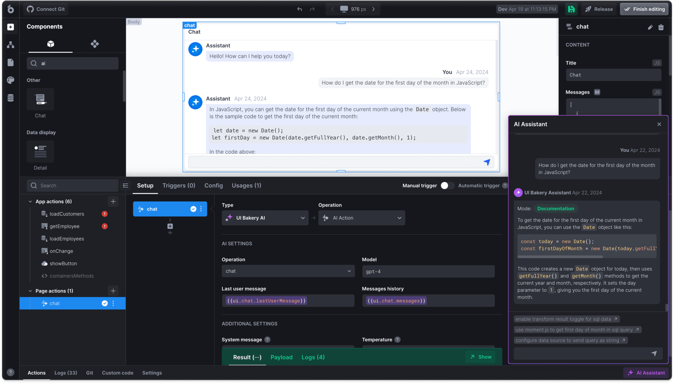Open the data sources panel
Screen dimensions: 674x384
tap(10, 98)
